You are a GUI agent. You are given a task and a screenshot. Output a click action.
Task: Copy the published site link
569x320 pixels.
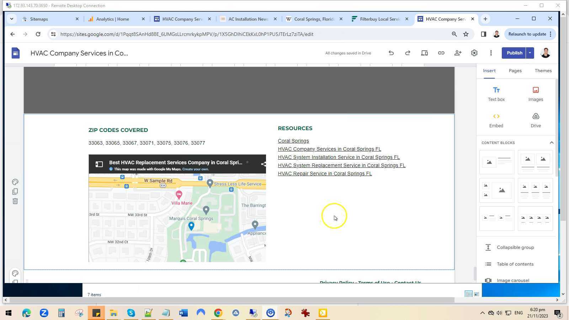pyautogui.click(x=441, y=53)
